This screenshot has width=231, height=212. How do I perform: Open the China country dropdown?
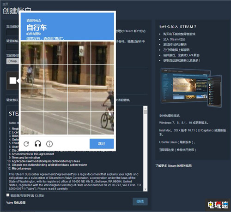(x=12, y=61)
